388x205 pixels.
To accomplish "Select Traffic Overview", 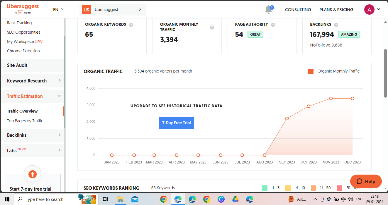I will 22,111.
